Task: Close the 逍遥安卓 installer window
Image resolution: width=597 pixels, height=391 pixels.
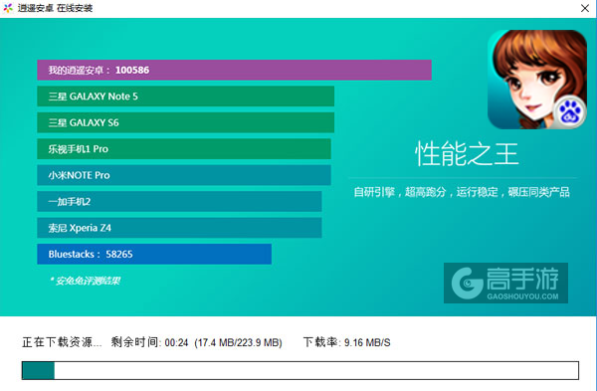Action: (585, 8)
